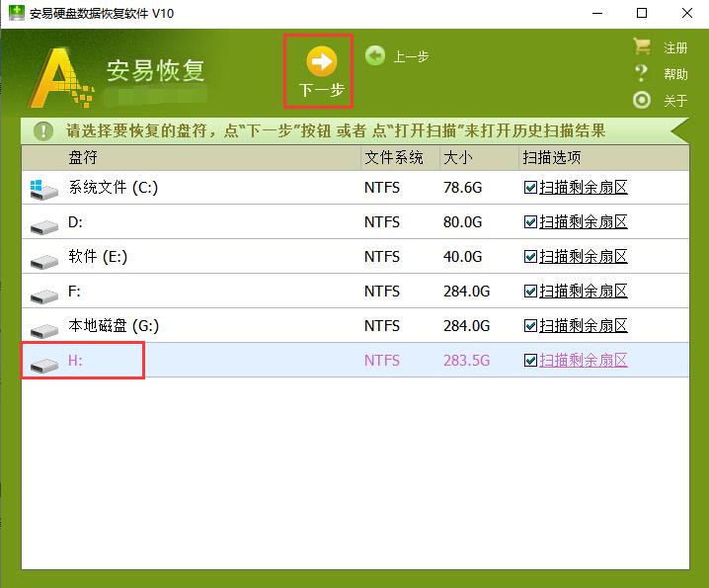Select the H: drive row
This screenshot has width=709, height=588.
pyautogui.click(x=355, y=361)
